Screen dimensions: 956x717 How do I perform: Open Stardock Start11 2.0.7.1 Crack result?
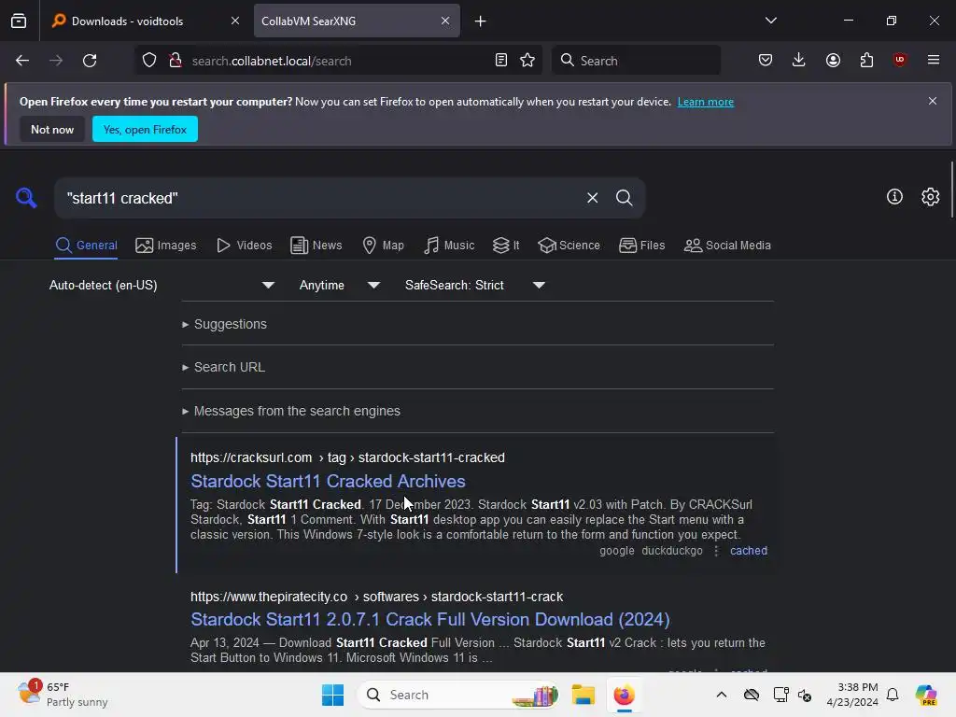point(430,620)
